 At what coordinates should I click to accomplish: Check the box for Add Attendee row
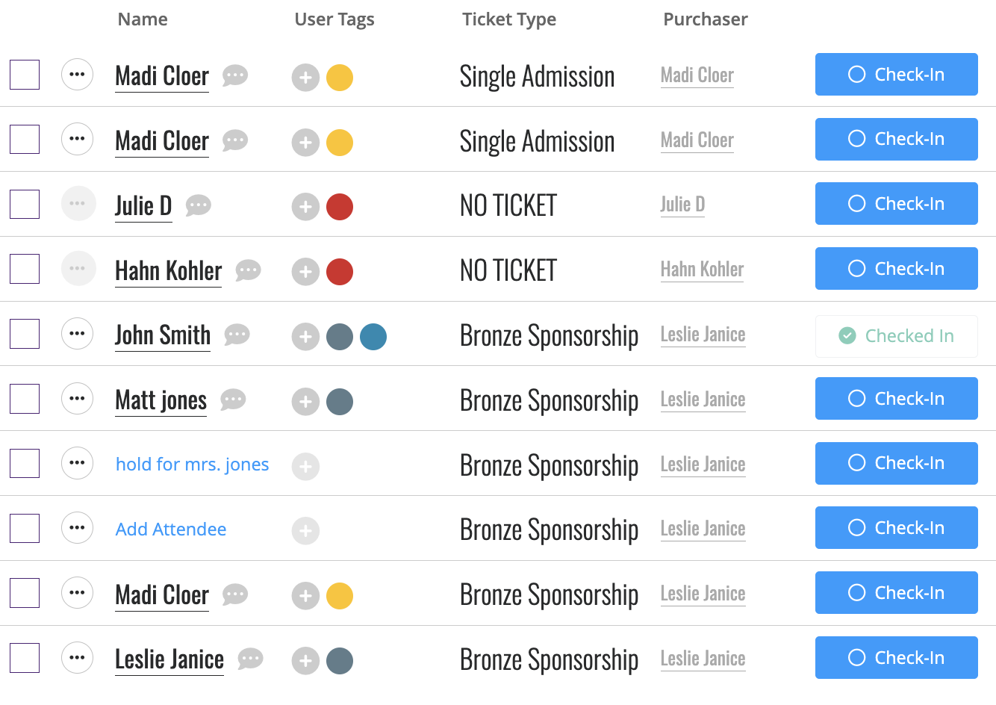click(25, 529)
